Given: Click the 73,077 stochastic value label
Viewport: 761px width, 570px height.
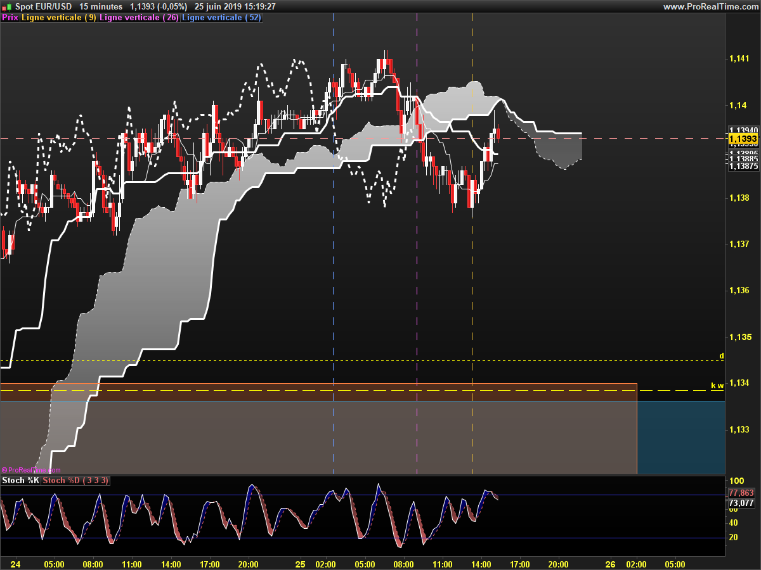Looking at the screenshot, I should point(741,503).
